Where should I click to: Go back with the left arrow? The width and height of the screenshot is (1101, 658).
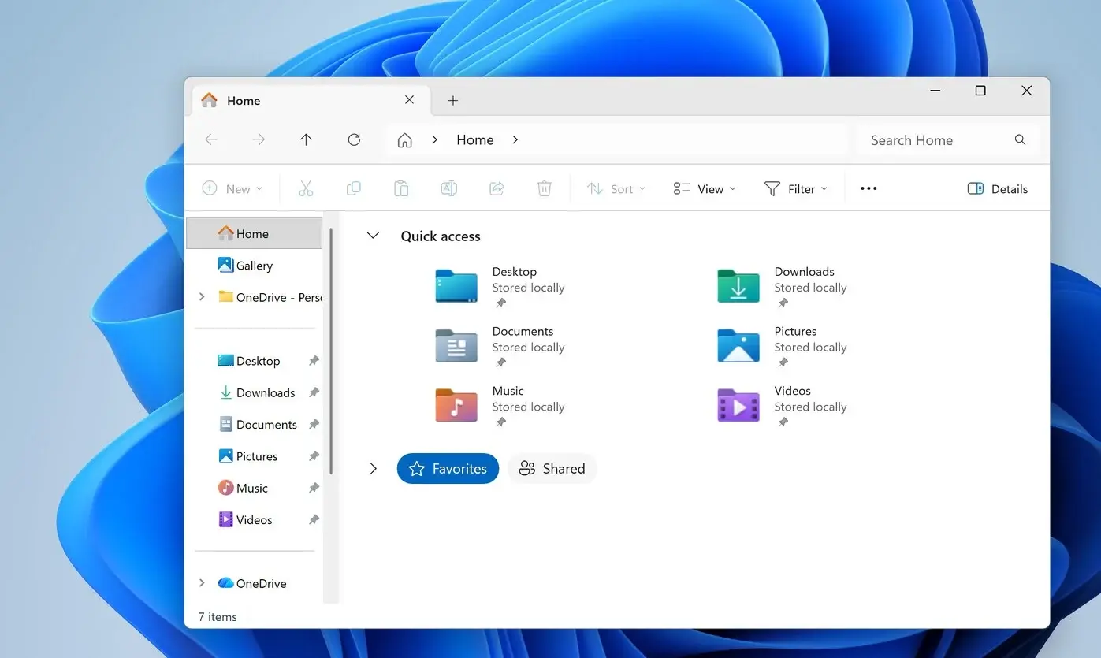[x=210, y=139]
